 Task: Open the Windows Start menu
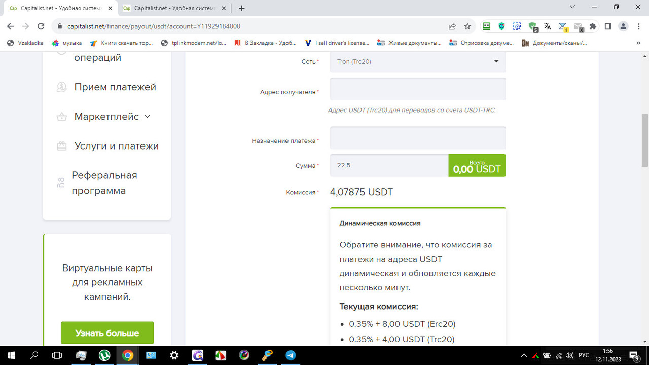click(11, 355)
